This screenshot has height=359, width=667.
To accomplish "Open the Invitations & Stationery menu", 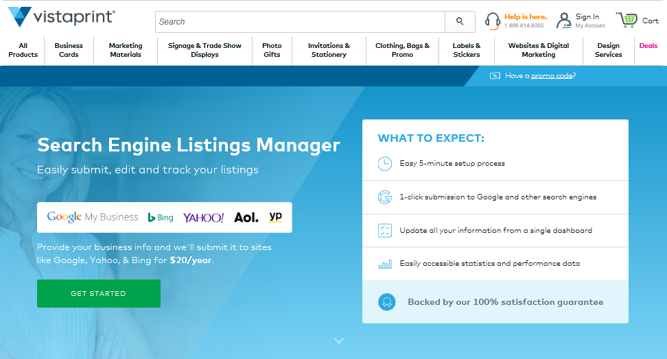I will click(x=329, y=50).
